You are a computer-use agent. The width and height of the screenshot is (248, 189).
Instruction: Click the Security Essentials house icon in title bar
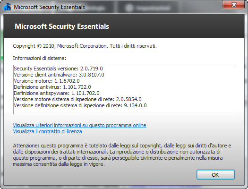point(7,7)
